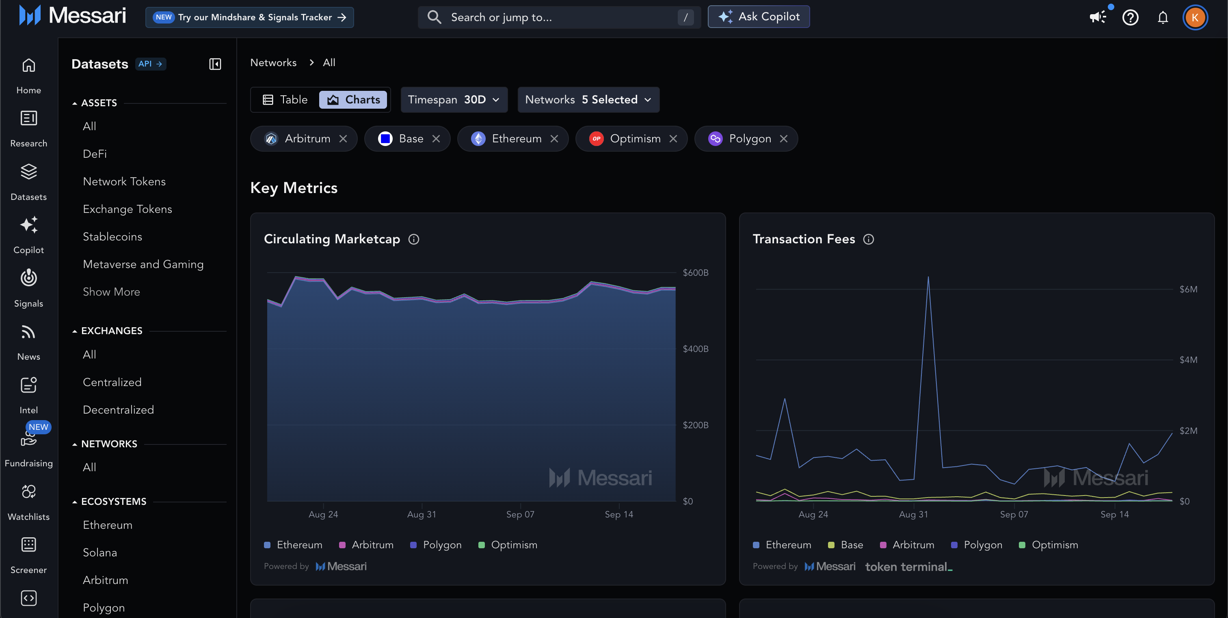Switch to Table view
This screenshot has height=618, width=1228.
(285, 99)
